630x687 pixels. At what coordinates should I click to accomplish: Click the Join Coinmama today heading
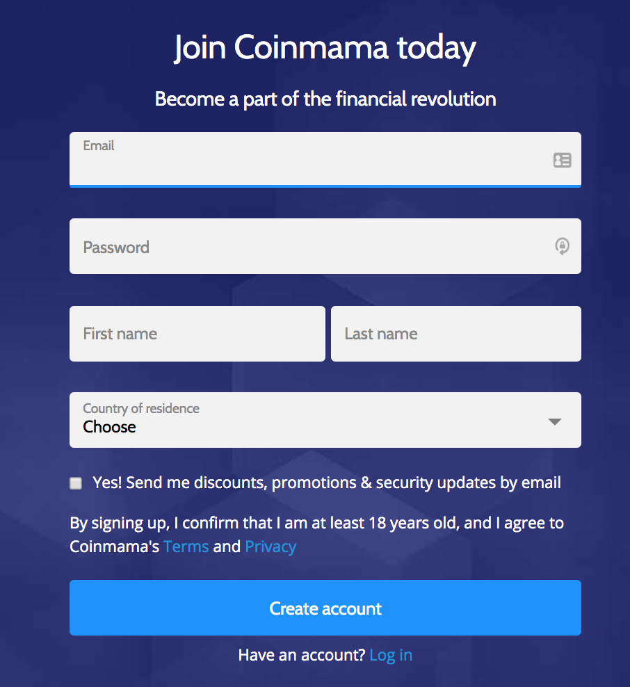click(325, 47)
